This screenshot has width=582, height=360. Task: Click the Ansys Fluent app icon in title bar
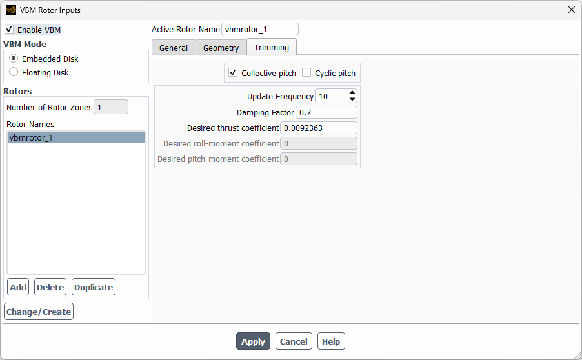click(11, 10)
